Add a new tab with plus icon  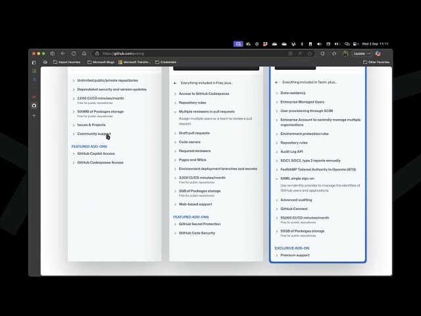click(34, 116)
